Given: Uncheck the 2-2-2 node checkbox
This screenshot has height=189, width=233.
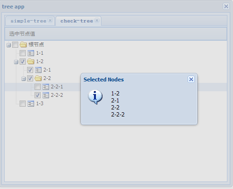Looking at the screenshot, I should [x=37, y=95].
